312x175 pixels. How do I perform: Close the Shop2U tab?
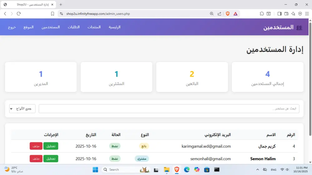52,5
